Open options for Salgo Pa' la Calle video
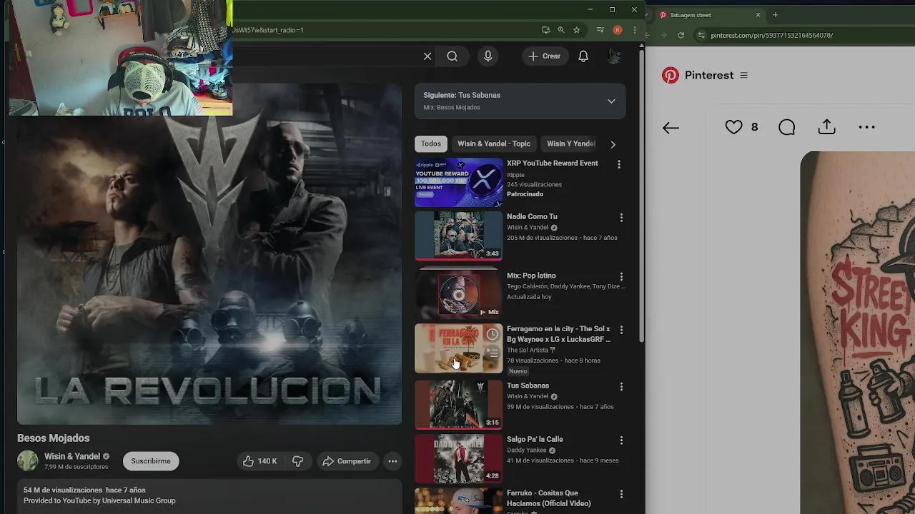 click(x=621, y=440)
